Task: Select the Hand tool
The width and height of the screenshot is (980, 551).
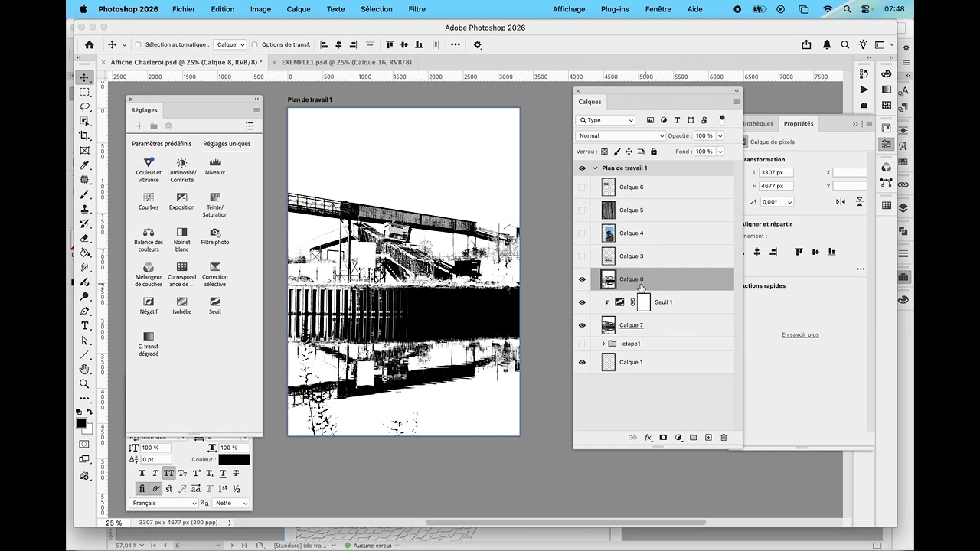Action: (85, 370)
